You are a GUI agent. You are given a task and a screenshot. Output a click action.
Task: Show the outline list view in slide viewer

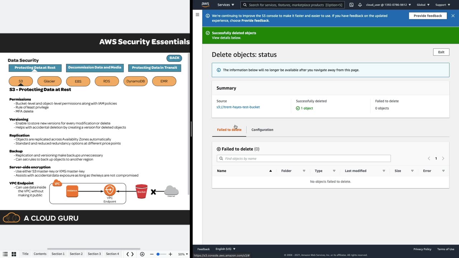[x=5, y=254]
